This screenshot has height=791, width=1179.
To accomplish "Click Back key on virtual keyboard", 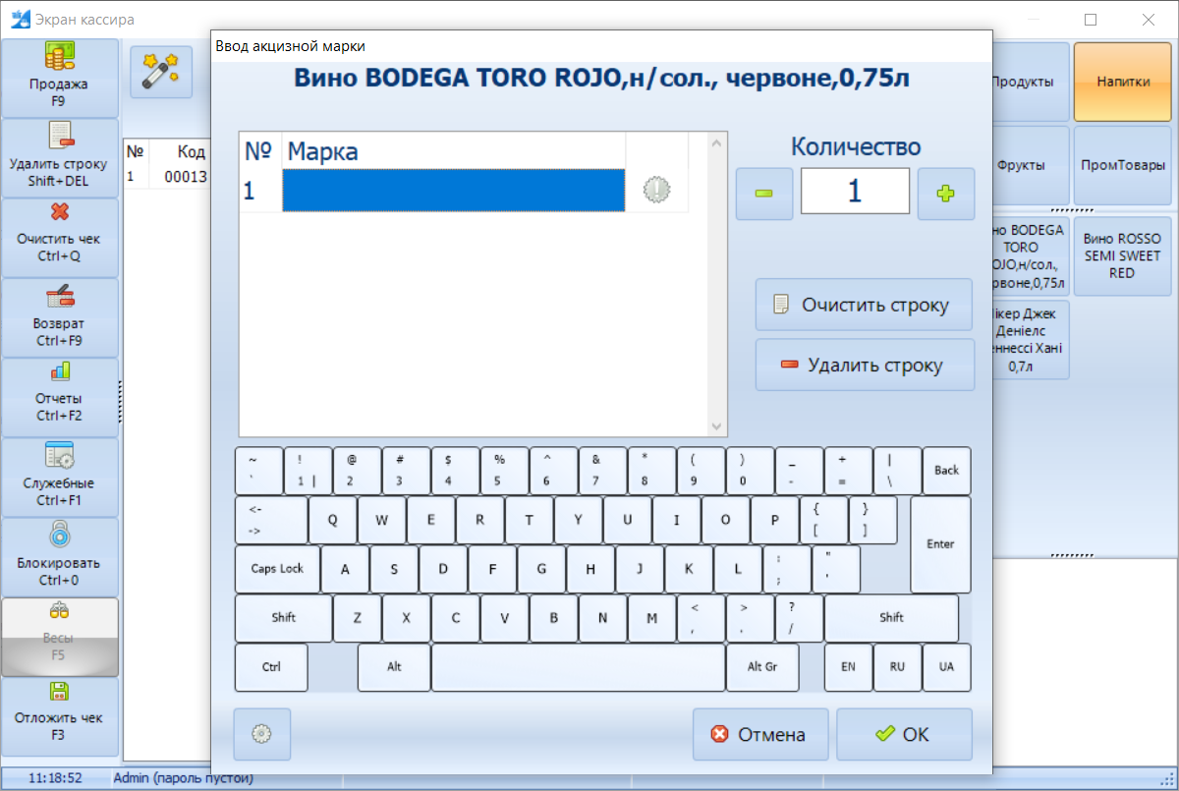I will point(946,471).
